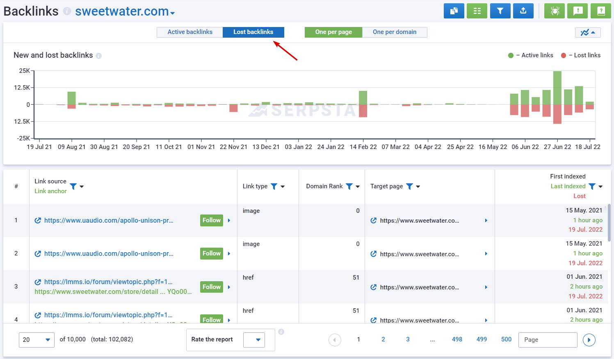
Task: Click the table vertical scrollbar
Action: [609, 222]
